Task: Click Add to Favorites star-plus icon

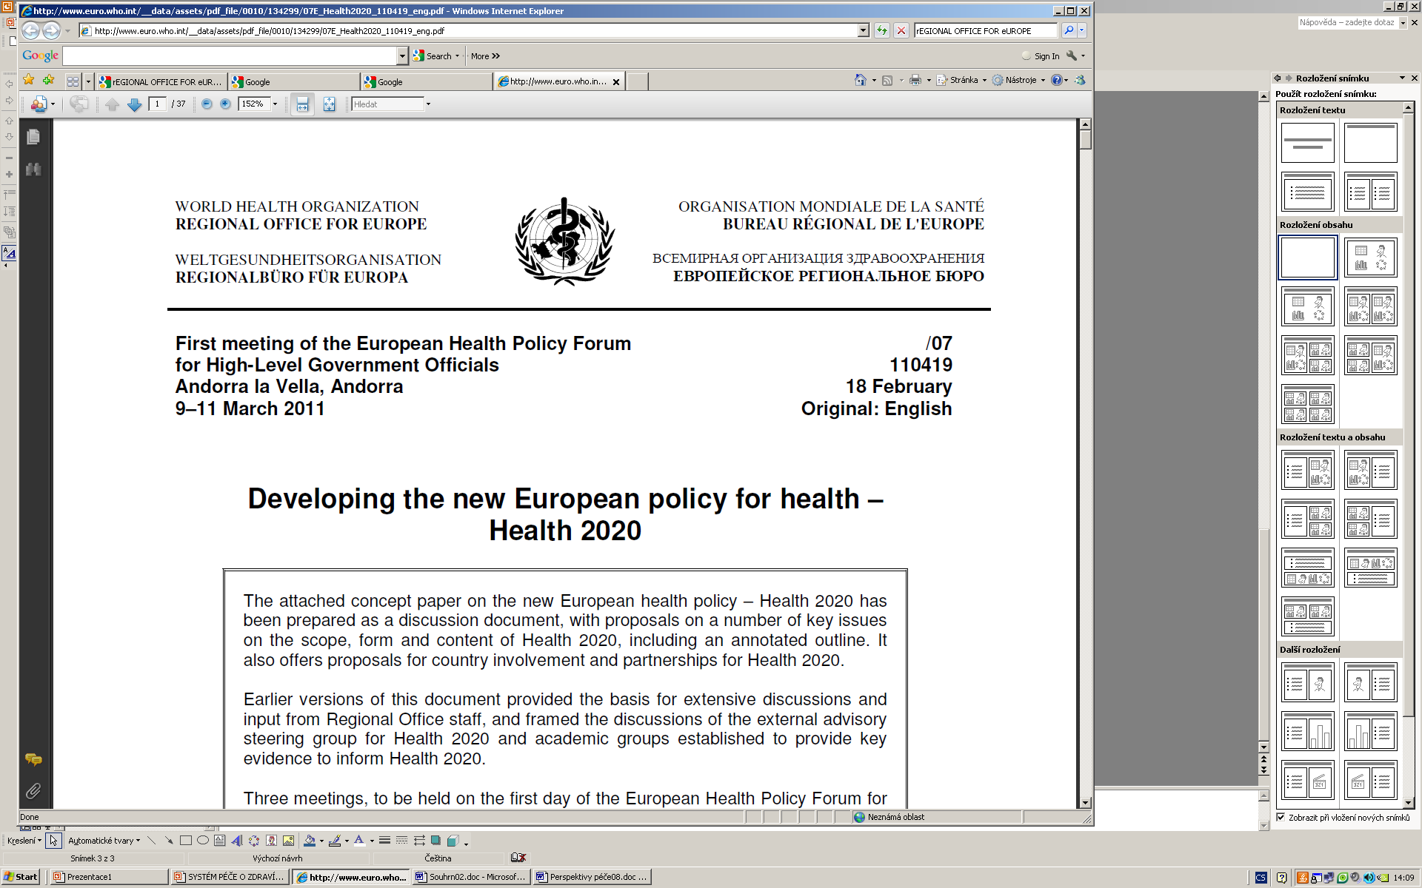Action: point(49,80)
